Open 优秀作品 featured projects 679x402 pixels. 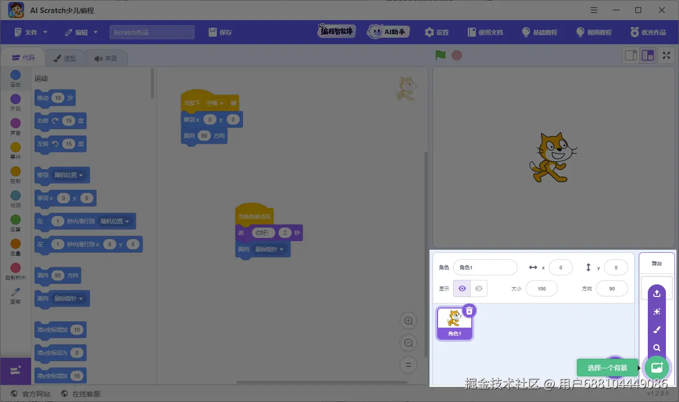tap(648, 32)
